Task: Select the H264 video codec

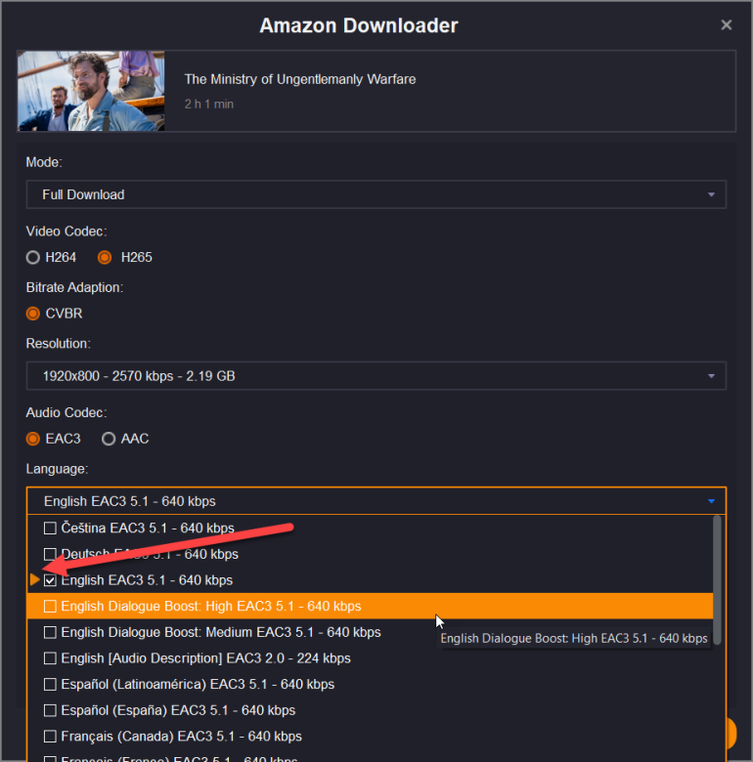Action: point(33,257)
